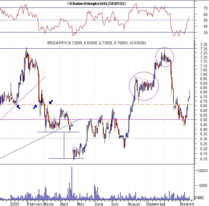Click the 7.05 price axis label

point(204,70)
